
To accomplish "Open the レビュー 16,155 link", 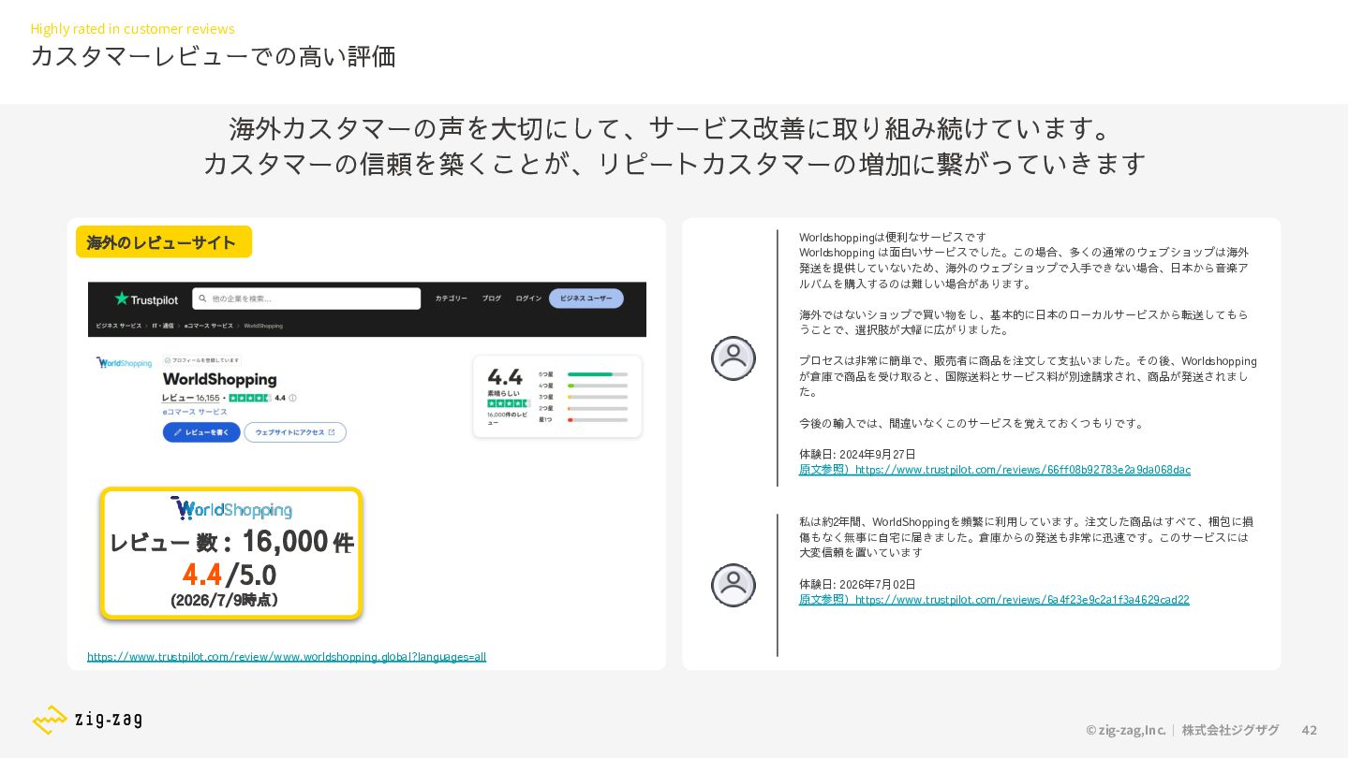I will tap(191, 398).
